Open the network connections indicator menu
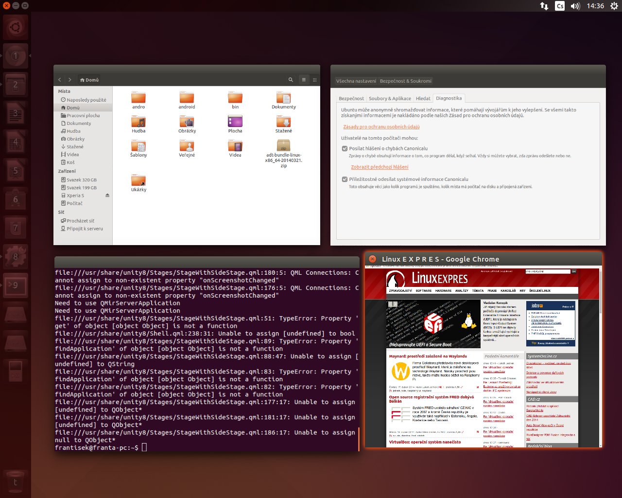 [544, 6]
